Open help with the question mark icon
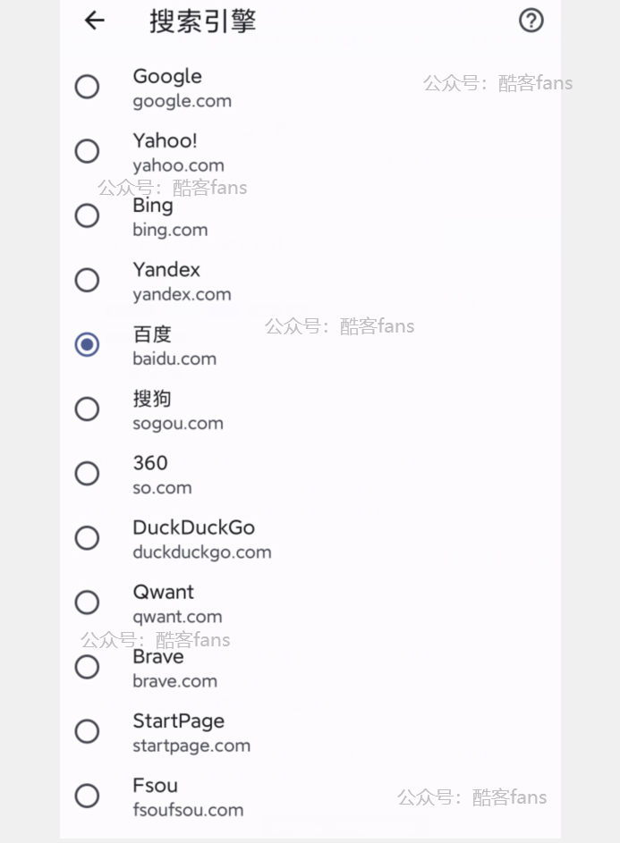The height and width of the screenshot is (843, 620). point(531,21)
